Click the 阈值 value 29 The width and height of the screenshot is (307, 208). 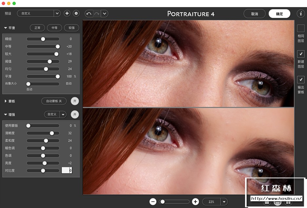pos(70,62)
